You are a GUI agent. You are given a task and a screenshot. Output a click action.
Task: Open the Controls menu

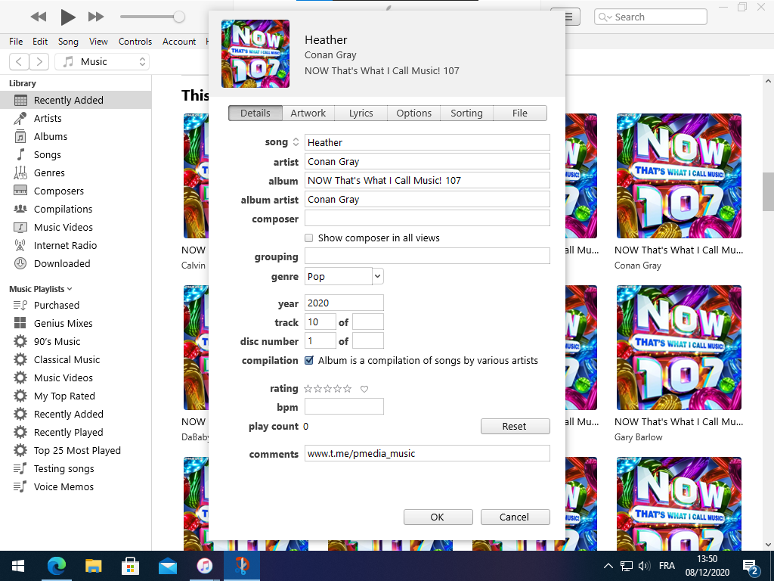pos(135,42)
